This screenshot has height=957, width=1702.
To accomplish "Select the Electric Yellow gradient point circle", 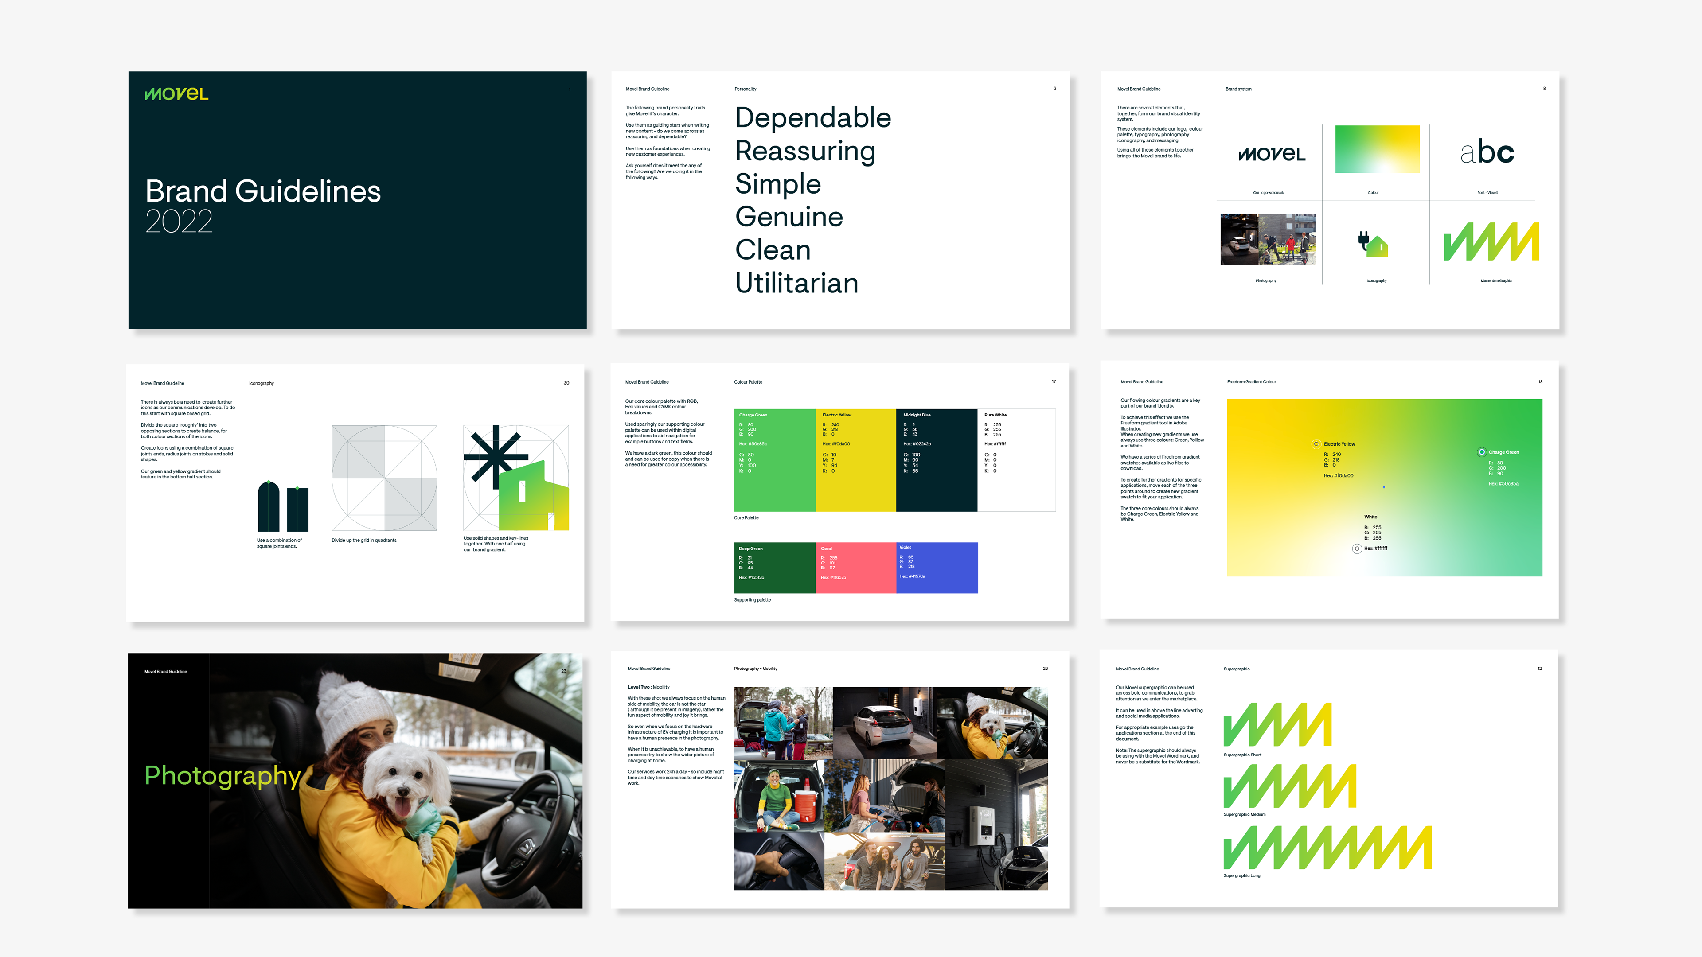I will 1316,444.
